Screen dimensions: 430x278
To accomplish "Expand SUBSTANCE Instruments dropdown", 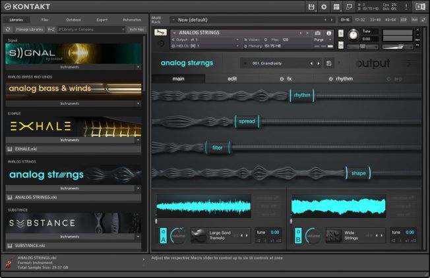I will [x=138, y=236].
